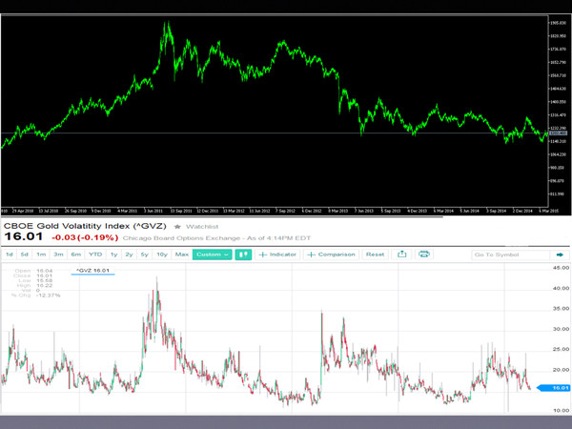Image resolution: width=572 pixels, height=429 pixels.
Task: Choose the YTD time range
Action: (95, 255)
